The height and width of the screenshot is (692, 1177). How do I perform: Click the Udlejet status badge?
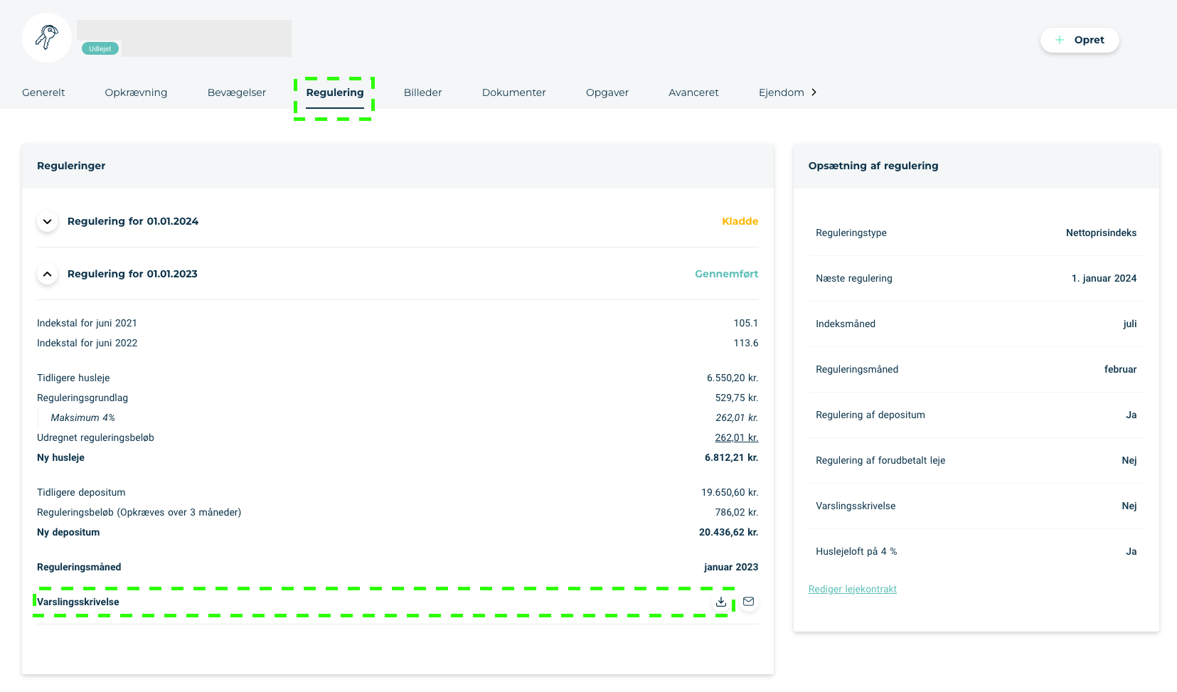point(100,48)
